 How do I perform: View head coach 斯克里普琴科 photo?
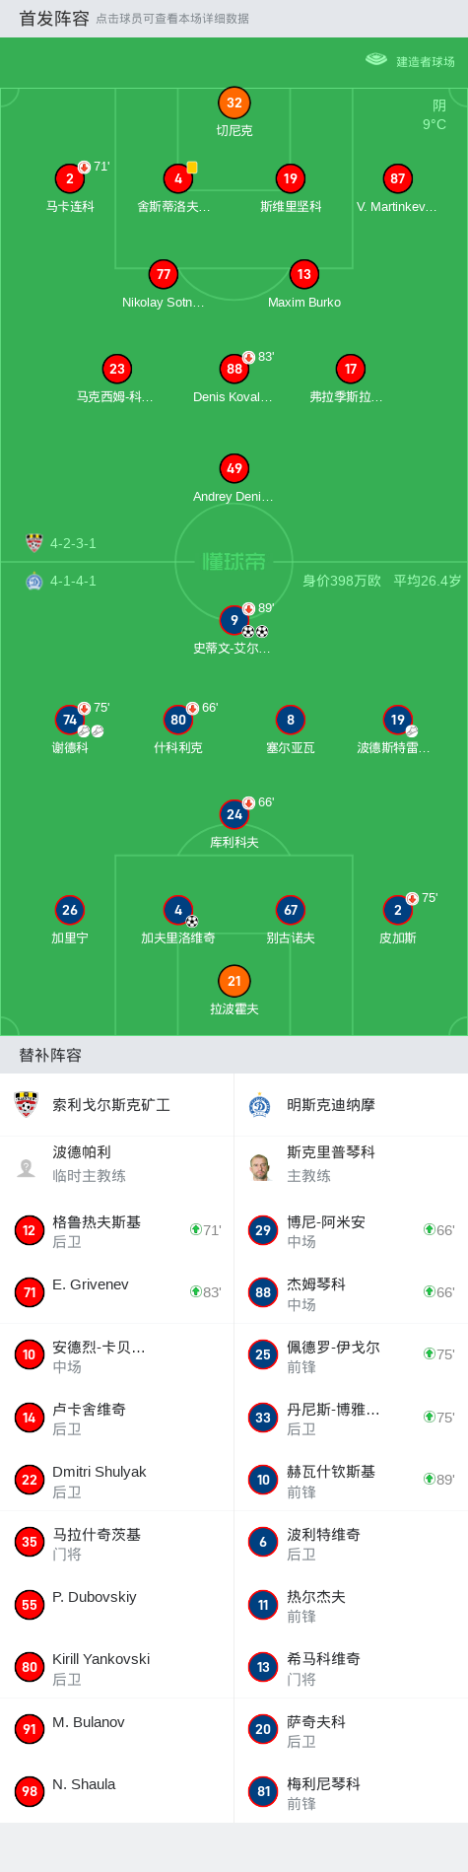pyautogui.click(x=260, y=1167)
